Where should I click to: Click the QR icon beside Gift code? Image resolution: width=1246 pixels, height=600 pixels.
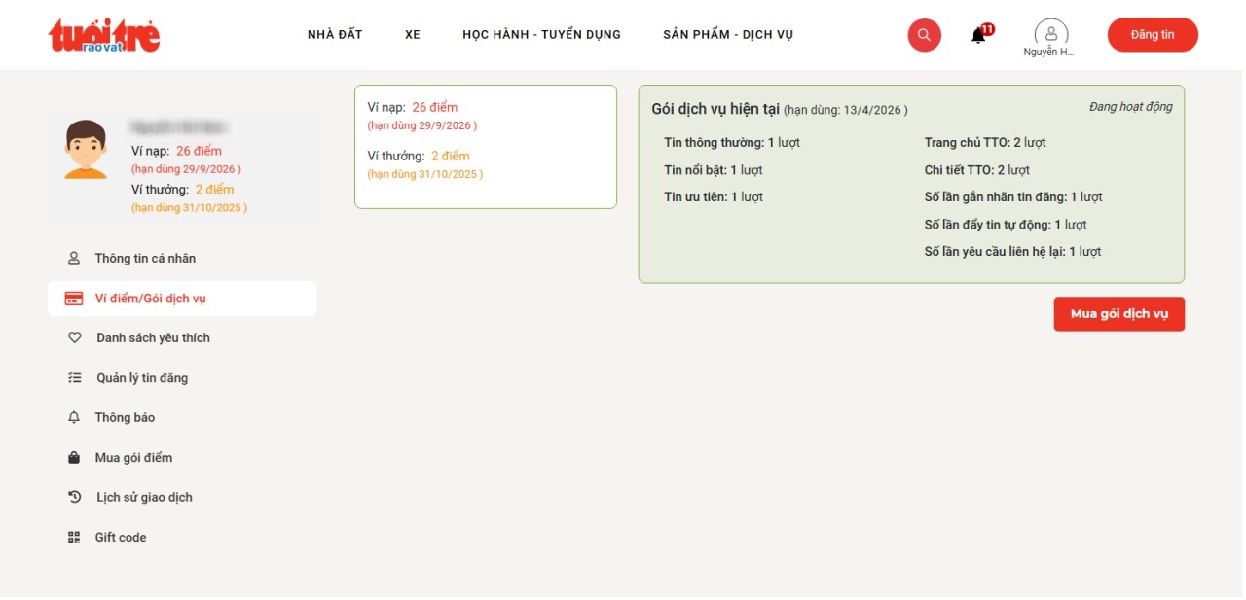[x=74, y=538]
